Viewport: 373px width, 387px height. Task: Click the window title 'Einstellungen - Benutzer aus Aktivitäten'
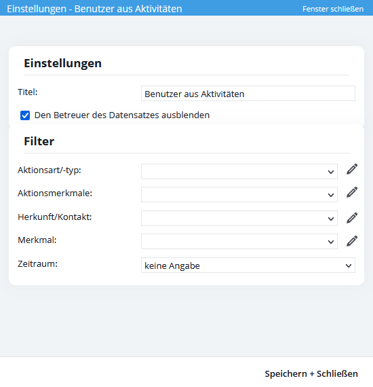(94, 9)
